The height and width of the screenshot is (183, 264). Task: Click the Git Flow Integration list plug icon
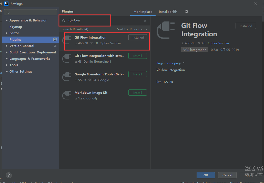pos(67,40)
